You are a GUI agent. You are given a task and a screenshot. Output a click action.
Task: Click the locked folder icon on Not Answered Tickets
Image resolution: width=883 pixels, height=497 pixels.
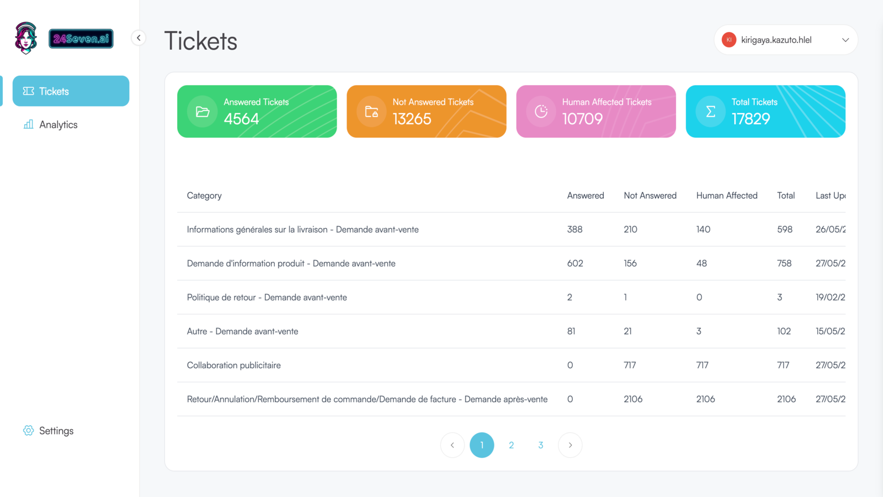371,112
